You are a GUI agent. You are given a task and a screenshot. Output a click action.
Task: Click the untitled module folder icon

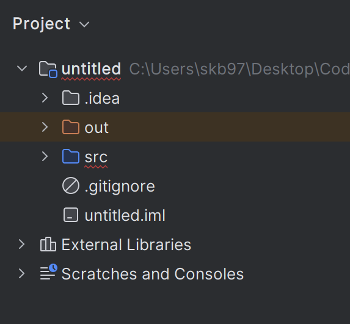pos(48,69)
